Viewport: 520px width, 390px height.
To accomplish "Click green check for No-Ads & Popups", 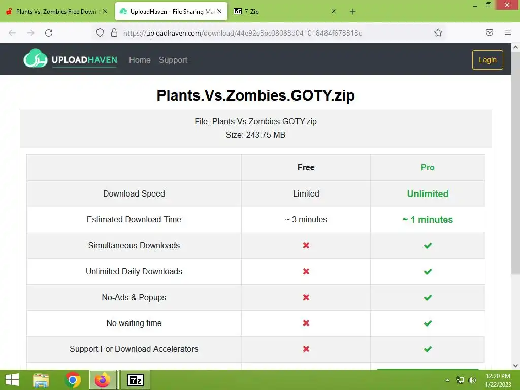I will pyautogui.click(x=428, y=298).
